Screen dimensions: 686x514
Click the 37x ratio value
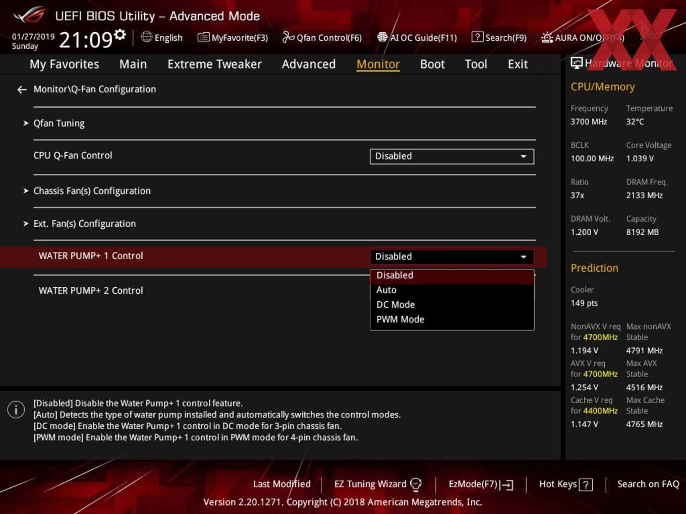pyautogui.click(x=578, y=196)
